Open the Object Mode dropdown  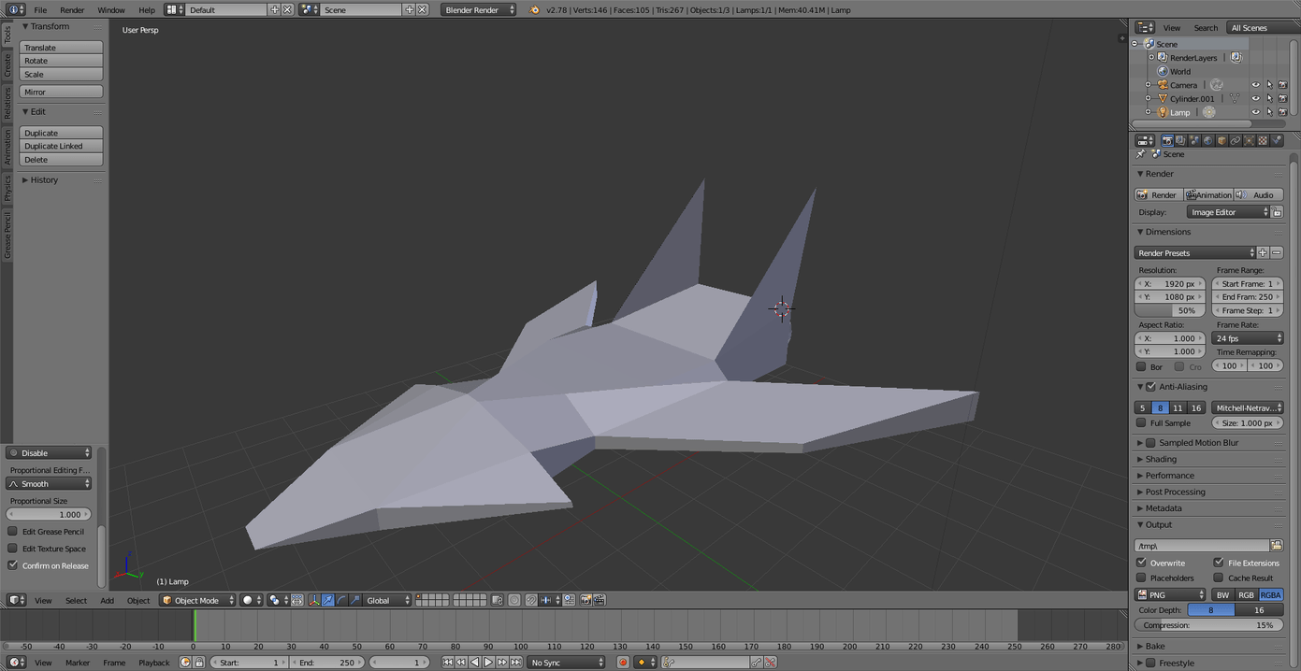pyautogui.click(x=197, y=600)
